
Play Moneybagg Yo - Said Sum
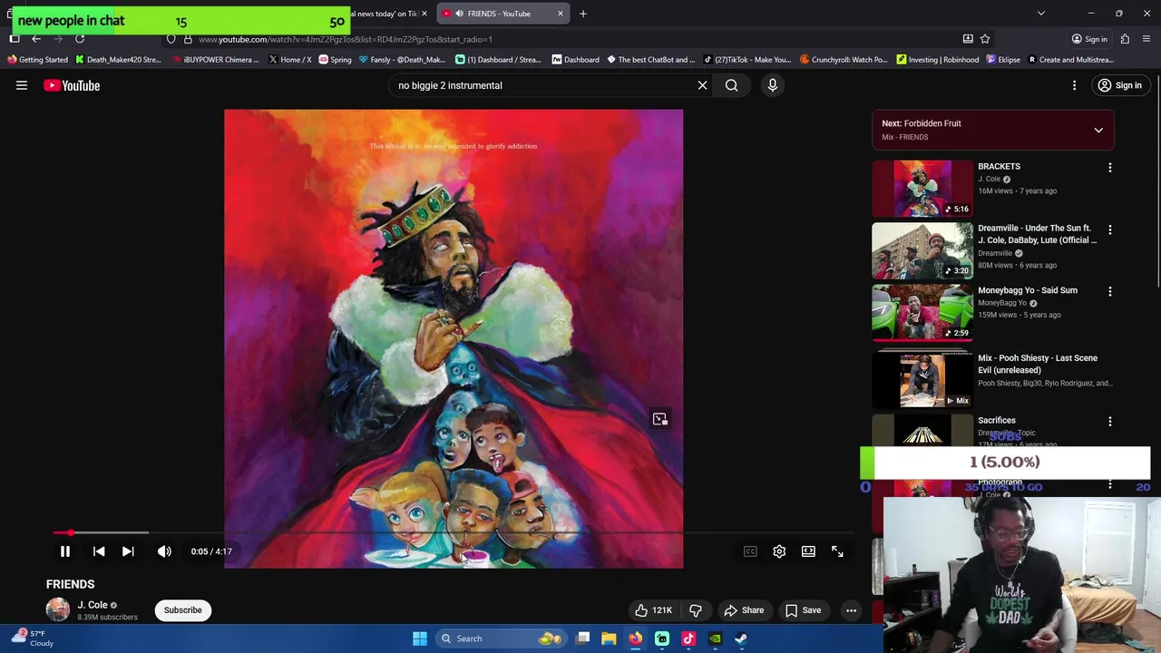pyautogui.click(x=922, y=312)
